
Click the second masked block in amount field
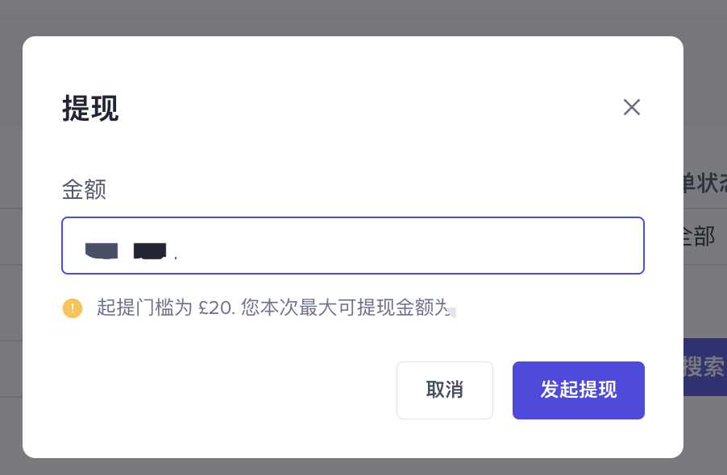click(x=150, y=250)
